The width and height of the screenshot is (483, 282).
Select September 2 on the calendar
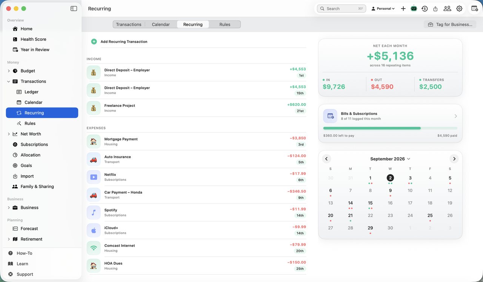(x=390, y=178)
